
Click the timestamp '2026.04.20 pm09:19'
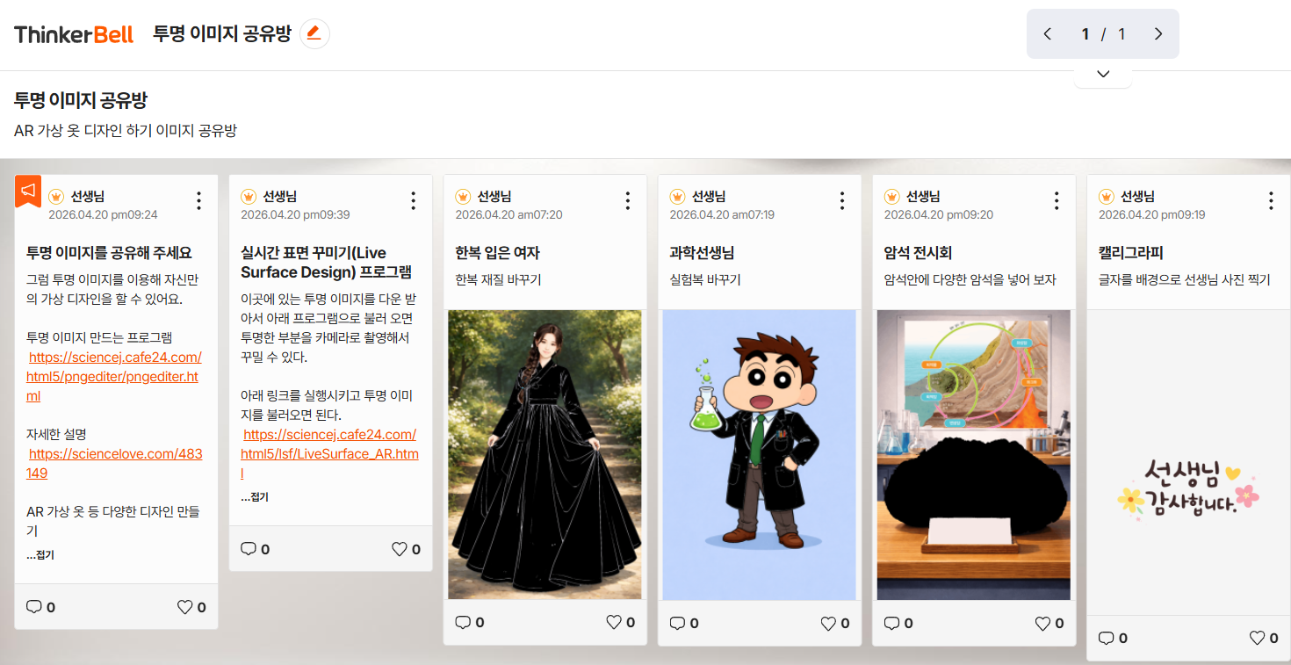[x=1152, y=214]
